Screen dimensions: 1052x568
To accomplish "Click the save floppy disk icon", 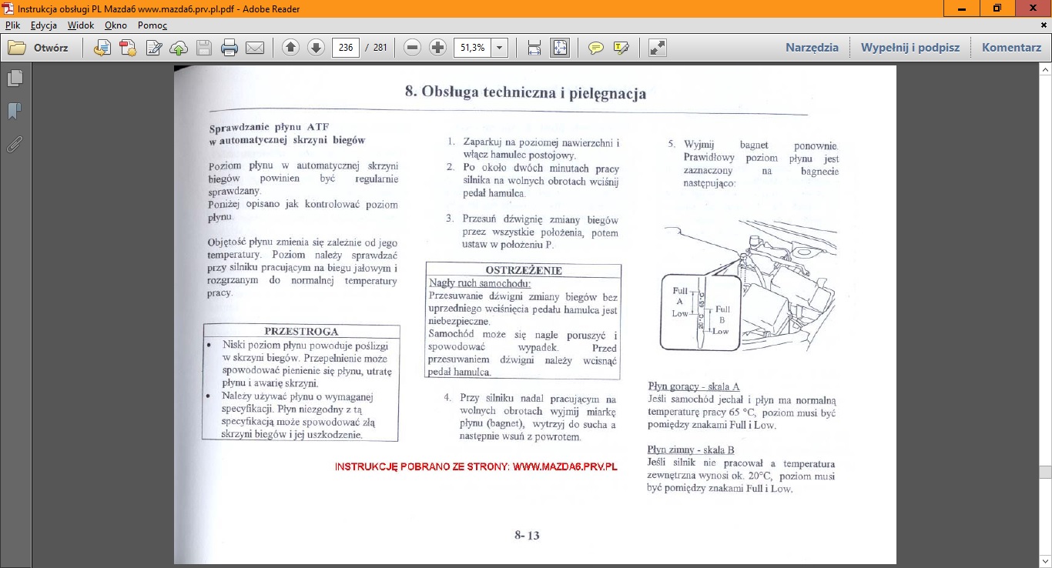I will tap(204, 48).
